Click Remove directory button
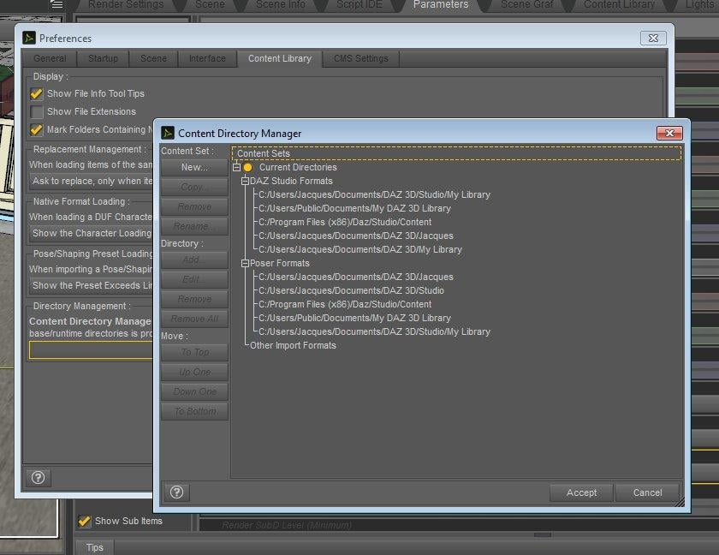The height and width of the screenshot is (555, 719). click(x=194, y=299)
